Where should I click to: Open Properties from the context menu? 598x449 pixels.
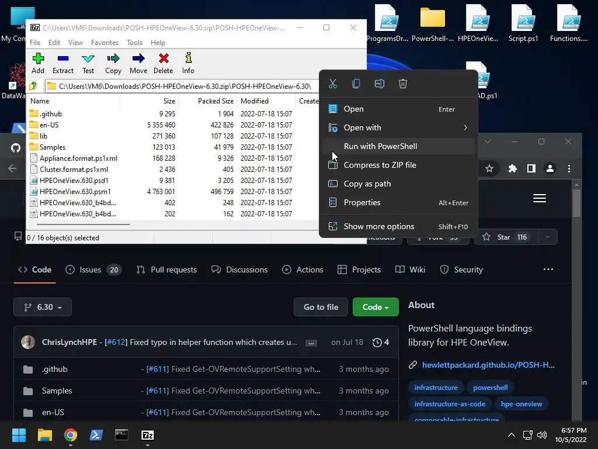point(398,202)
